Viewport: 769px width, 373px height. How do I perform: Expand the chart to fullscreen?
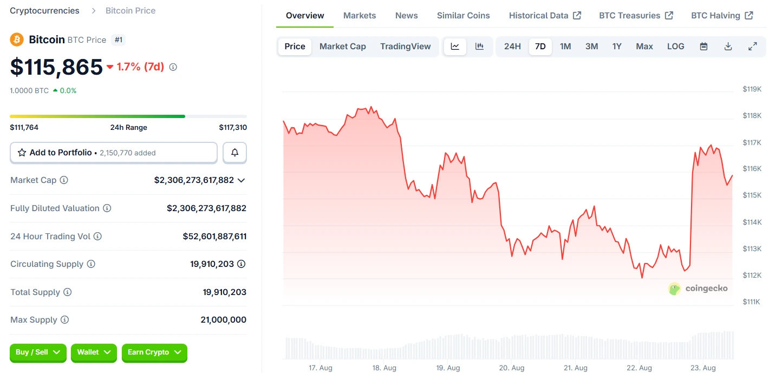tap(753, 47)
